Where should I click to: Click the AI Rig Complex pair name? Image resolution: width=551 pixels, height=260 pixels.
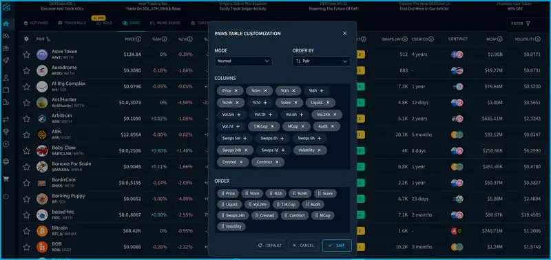[x=68, y=83]
